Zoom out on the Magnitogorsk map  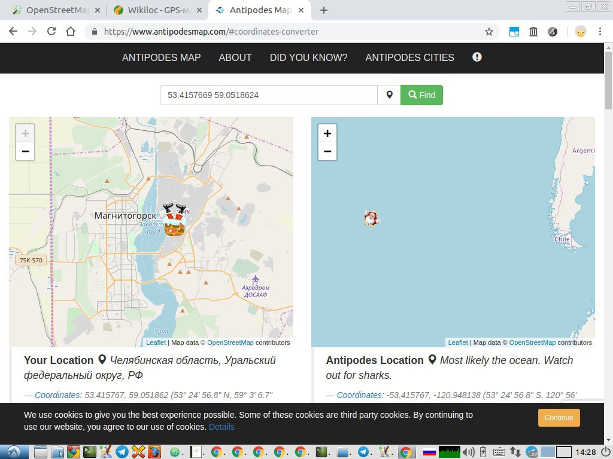[25, 151]
